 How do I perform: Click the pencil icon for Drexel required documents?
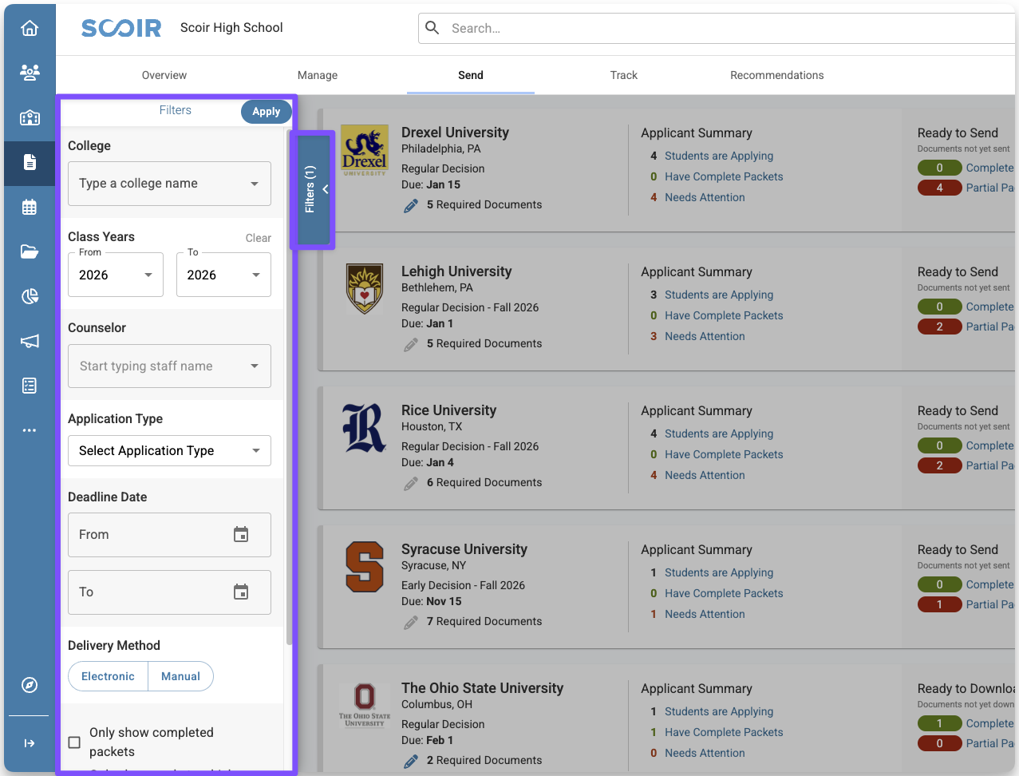(x=411, y=205)
